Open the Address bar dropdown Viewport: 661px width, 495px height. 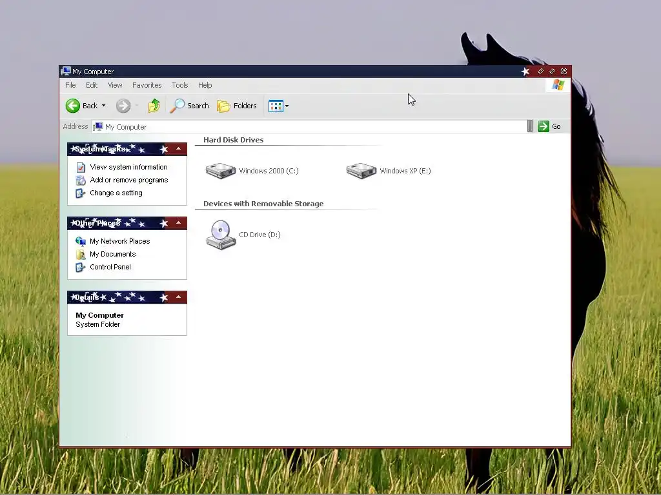point(530,126)
